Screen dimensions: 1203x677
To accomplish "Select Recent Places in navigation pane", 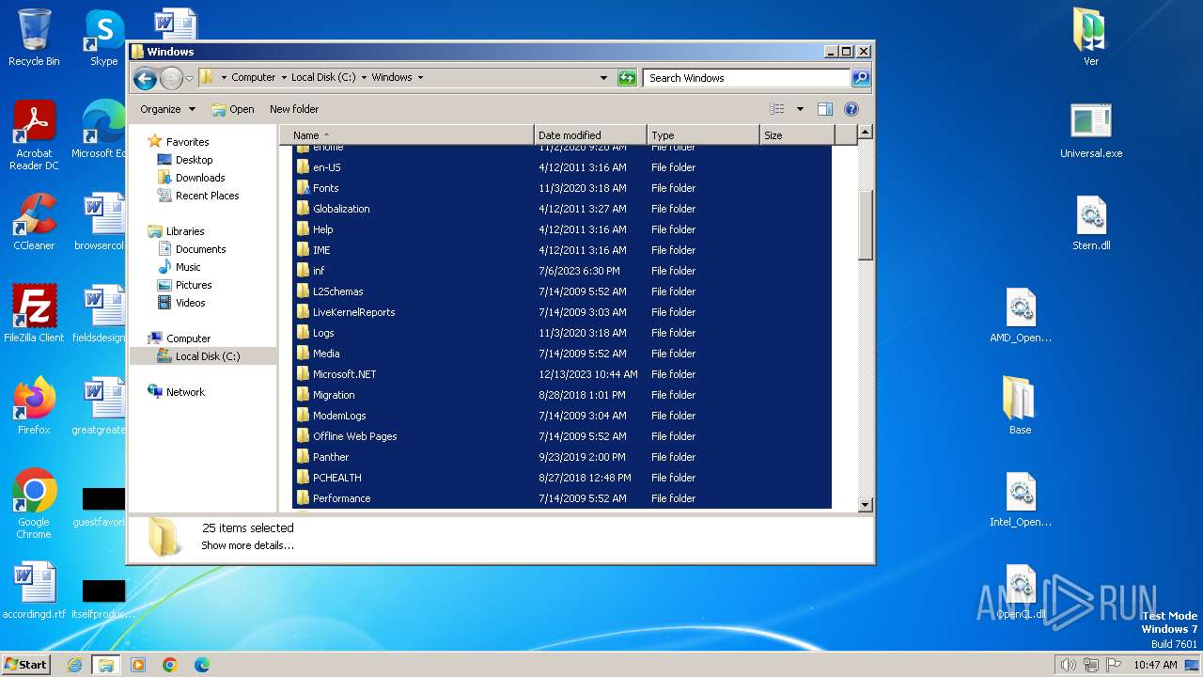I will tap(207, 196).
